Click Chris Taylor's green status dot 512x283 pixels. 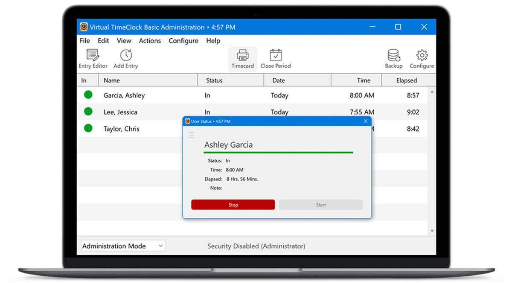(88, 128)
